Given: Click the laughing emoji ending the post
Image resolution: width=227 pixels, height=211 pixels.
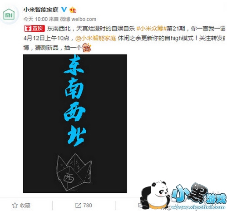Looking at the screenshot, I should [x=86, y=48].
